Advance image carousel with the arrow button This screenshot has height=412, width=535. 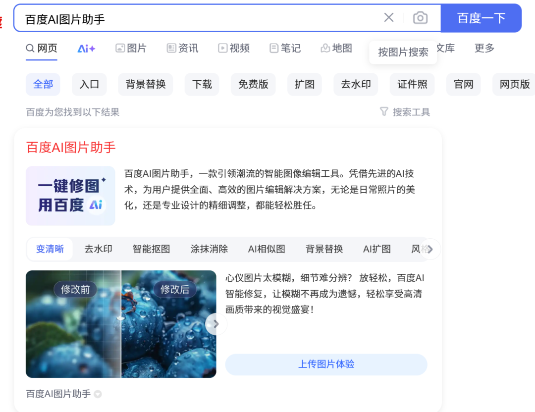click(216, 324)
